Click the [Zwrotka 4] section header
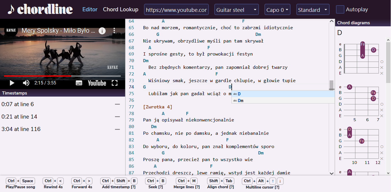 click(x=158, y=107)
